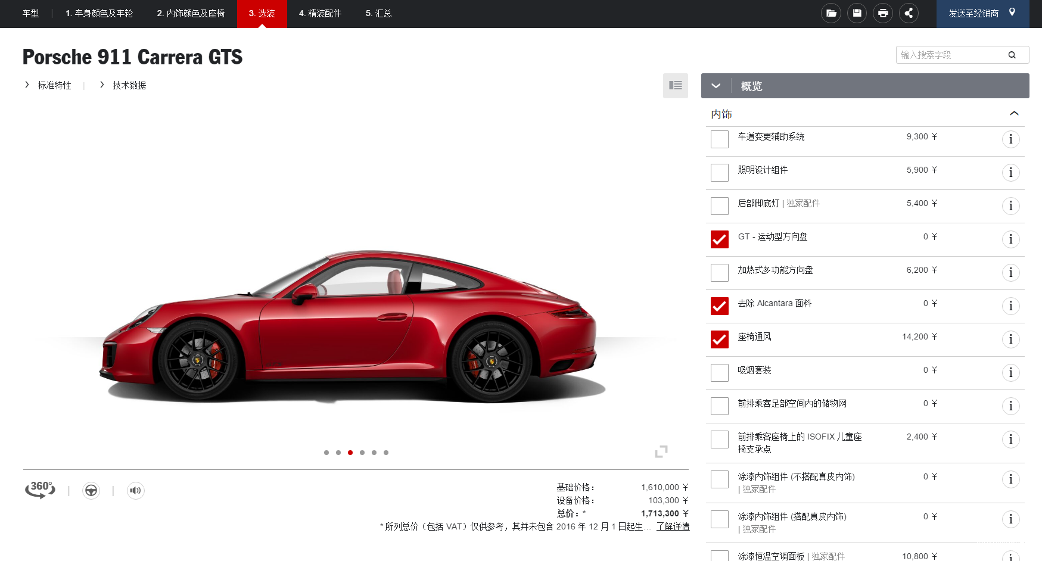Show info for 座椅通风 option

tap(1010, 339)
